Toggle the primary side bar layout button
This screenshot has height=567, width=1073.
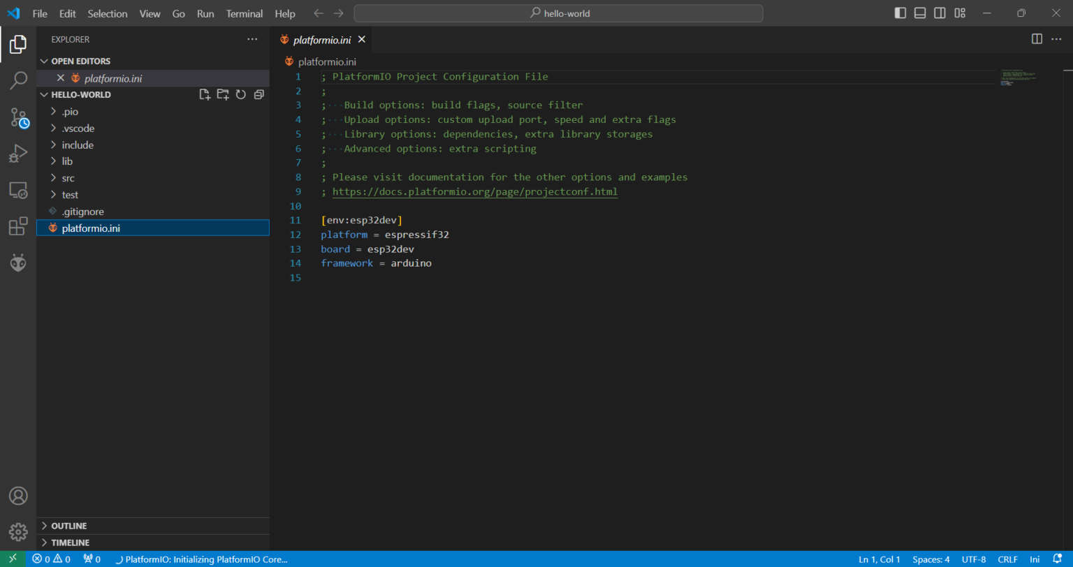tap(900, 13)
